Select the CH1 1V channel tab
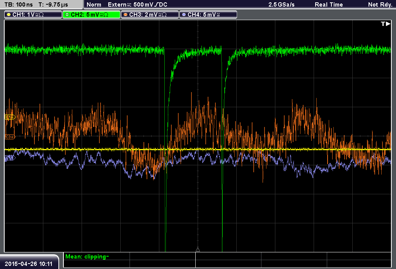 pyautogui.click(x=33, y=15)
